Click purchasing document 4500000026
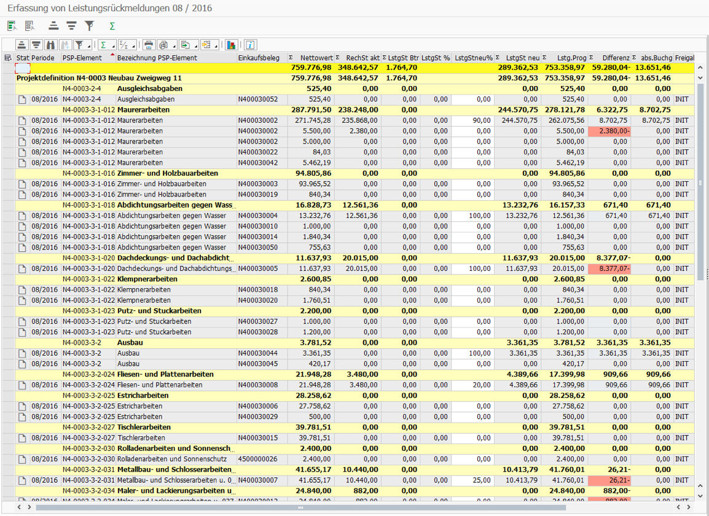The height and width of the screenshot is (516, 709). click(258, 459)
